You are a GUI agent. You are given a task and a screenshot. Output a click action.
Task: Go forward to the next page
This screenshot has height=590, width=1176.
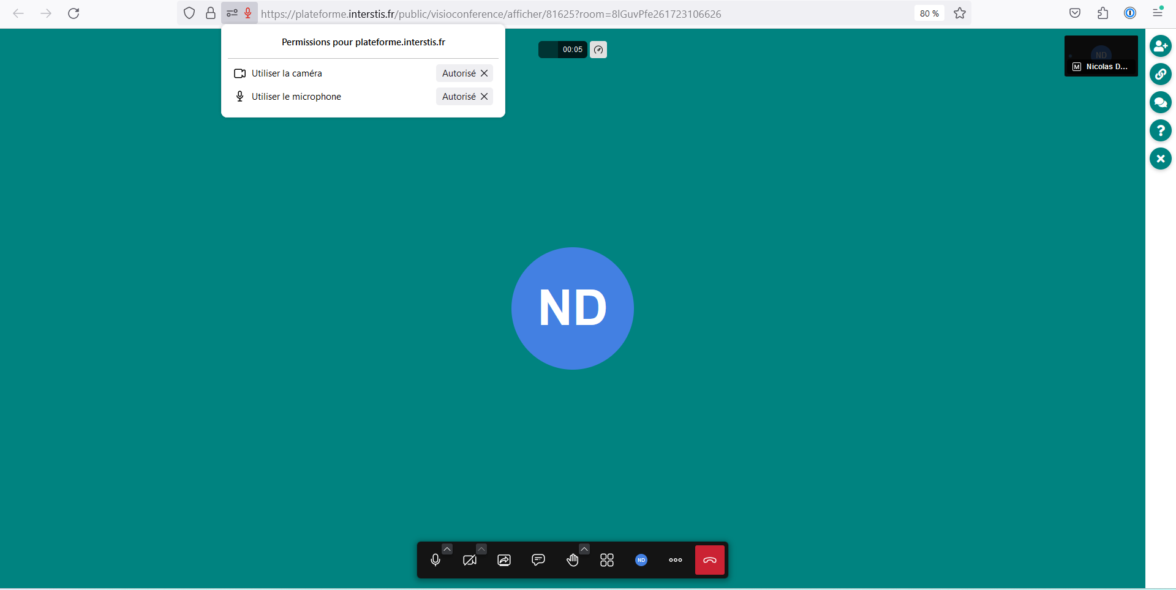coord(46,13)
